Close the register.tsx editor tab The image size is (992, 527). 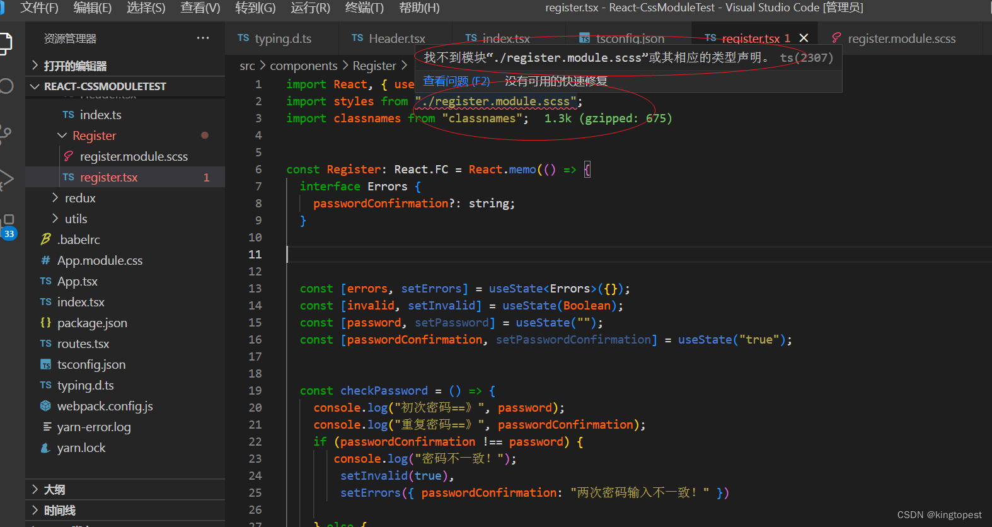click(x=804, y=38)
